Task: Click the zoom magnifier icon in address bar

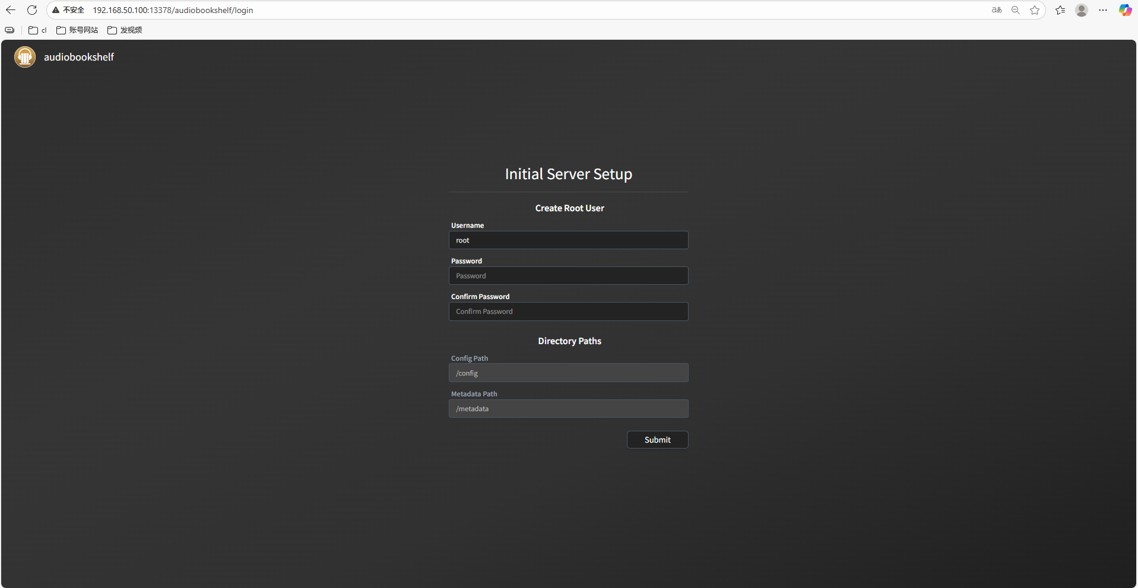Action: (1016, 10)
